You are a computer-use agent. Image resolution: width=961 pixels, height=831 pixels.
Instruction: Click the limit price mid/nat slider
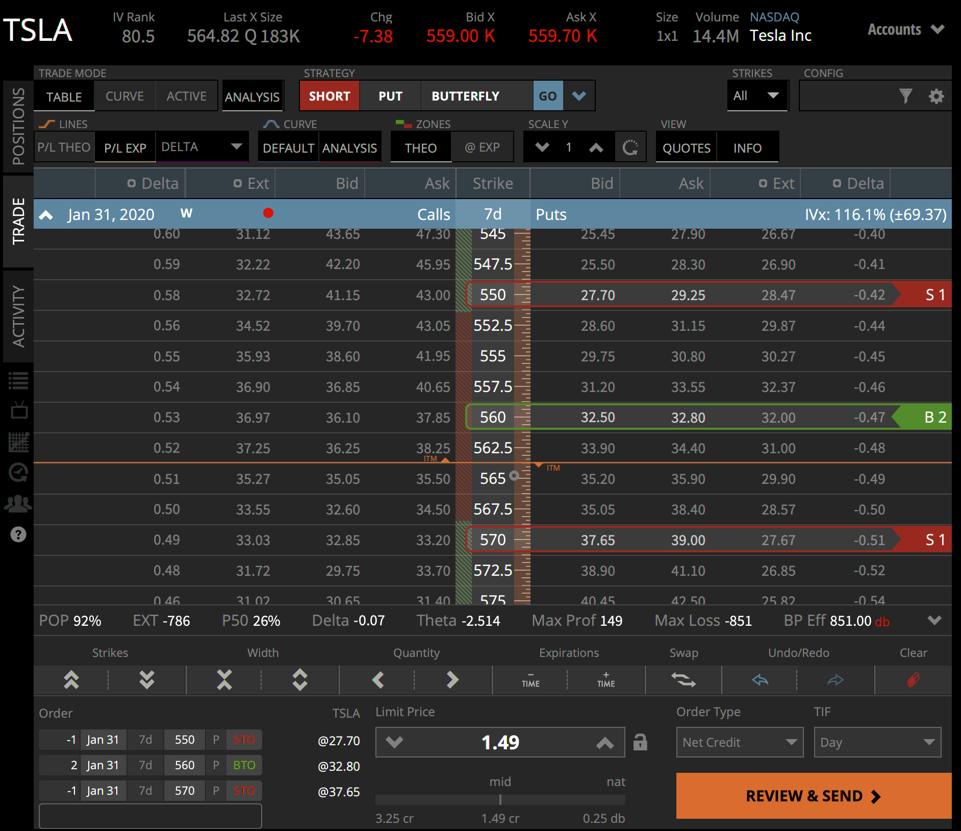click(x=500, y=799)
